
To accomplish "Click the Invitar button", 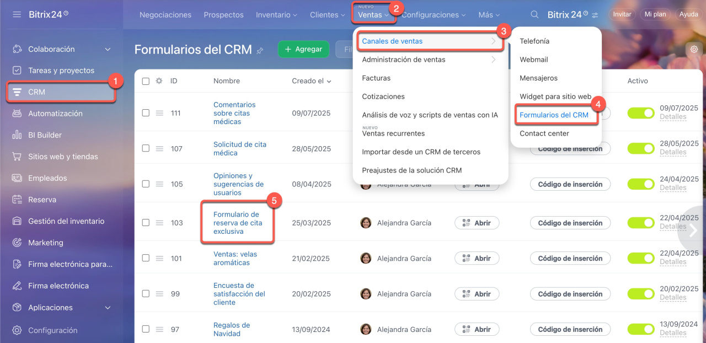I will coord(622,14).
